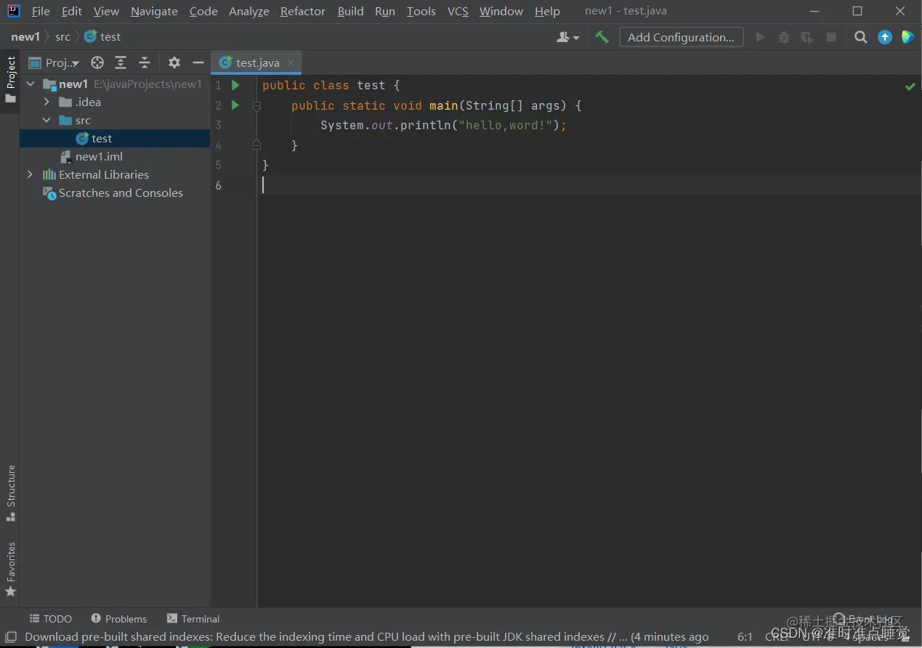
Task: Click println code line 3 in editor
Action: click(443, 126)
